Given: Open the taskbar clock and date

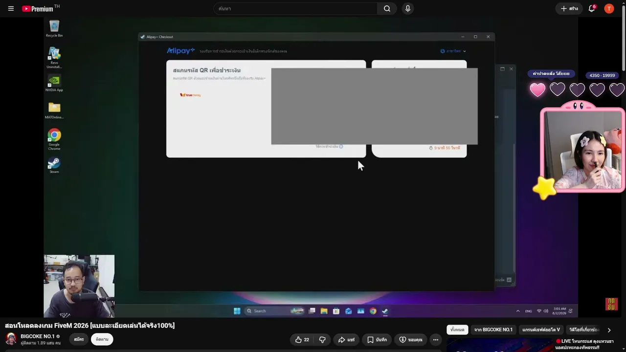Looking at the screenshot, I should tap(559, 311).
